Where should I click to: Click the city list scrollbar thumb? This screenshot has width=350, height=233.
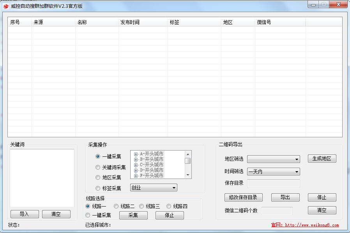188,161
